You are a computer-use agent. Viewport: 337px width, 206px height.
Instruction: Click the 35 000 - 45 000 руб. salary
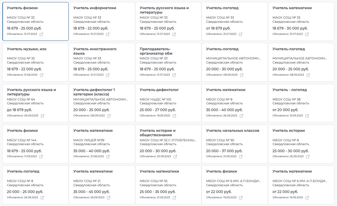pyautogui.click(x=91, y=192)
